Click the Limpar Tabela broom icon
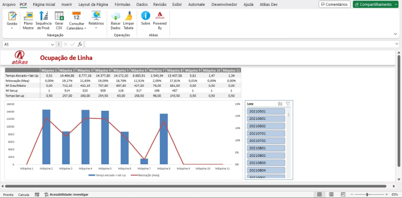Image resolution: width=402 pixels, height=198 pixels. click(129, 16)
